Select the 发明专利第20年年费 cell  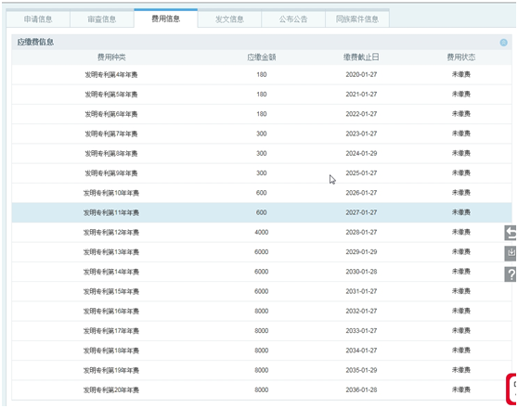coord(111,390)
